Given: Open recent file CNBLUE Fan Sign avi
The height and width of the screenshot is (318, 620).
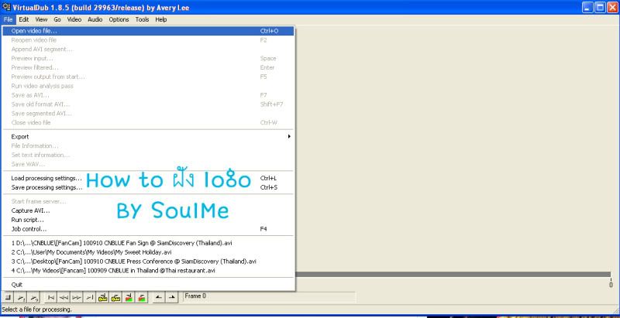Looking at the screenshot, I should 148,243.
